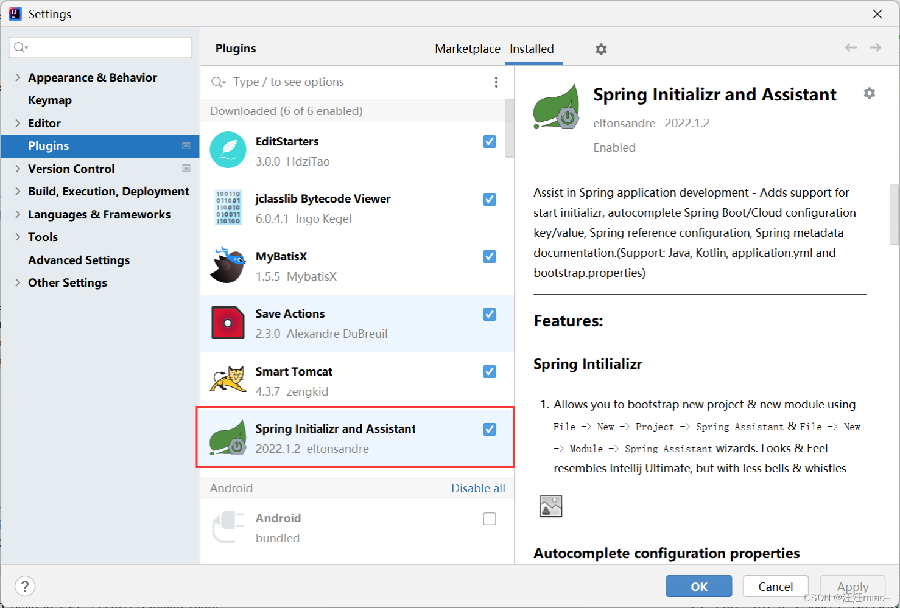Click Disable all for Android plugins

(478, 488)
